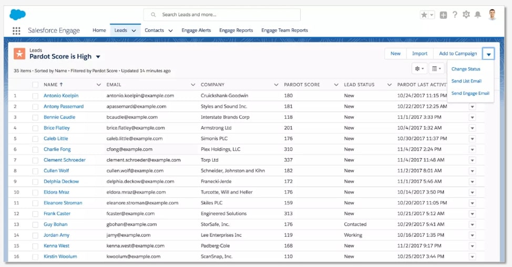The image size is (512, 267).
Task: Expand the Contacts tab dropdown chevron
Action: [x=170, y=30]
